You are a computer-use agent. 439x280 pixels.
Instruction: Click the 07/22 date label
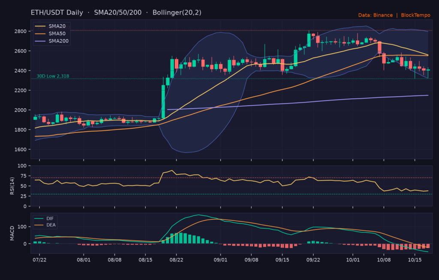coord(39,260)
